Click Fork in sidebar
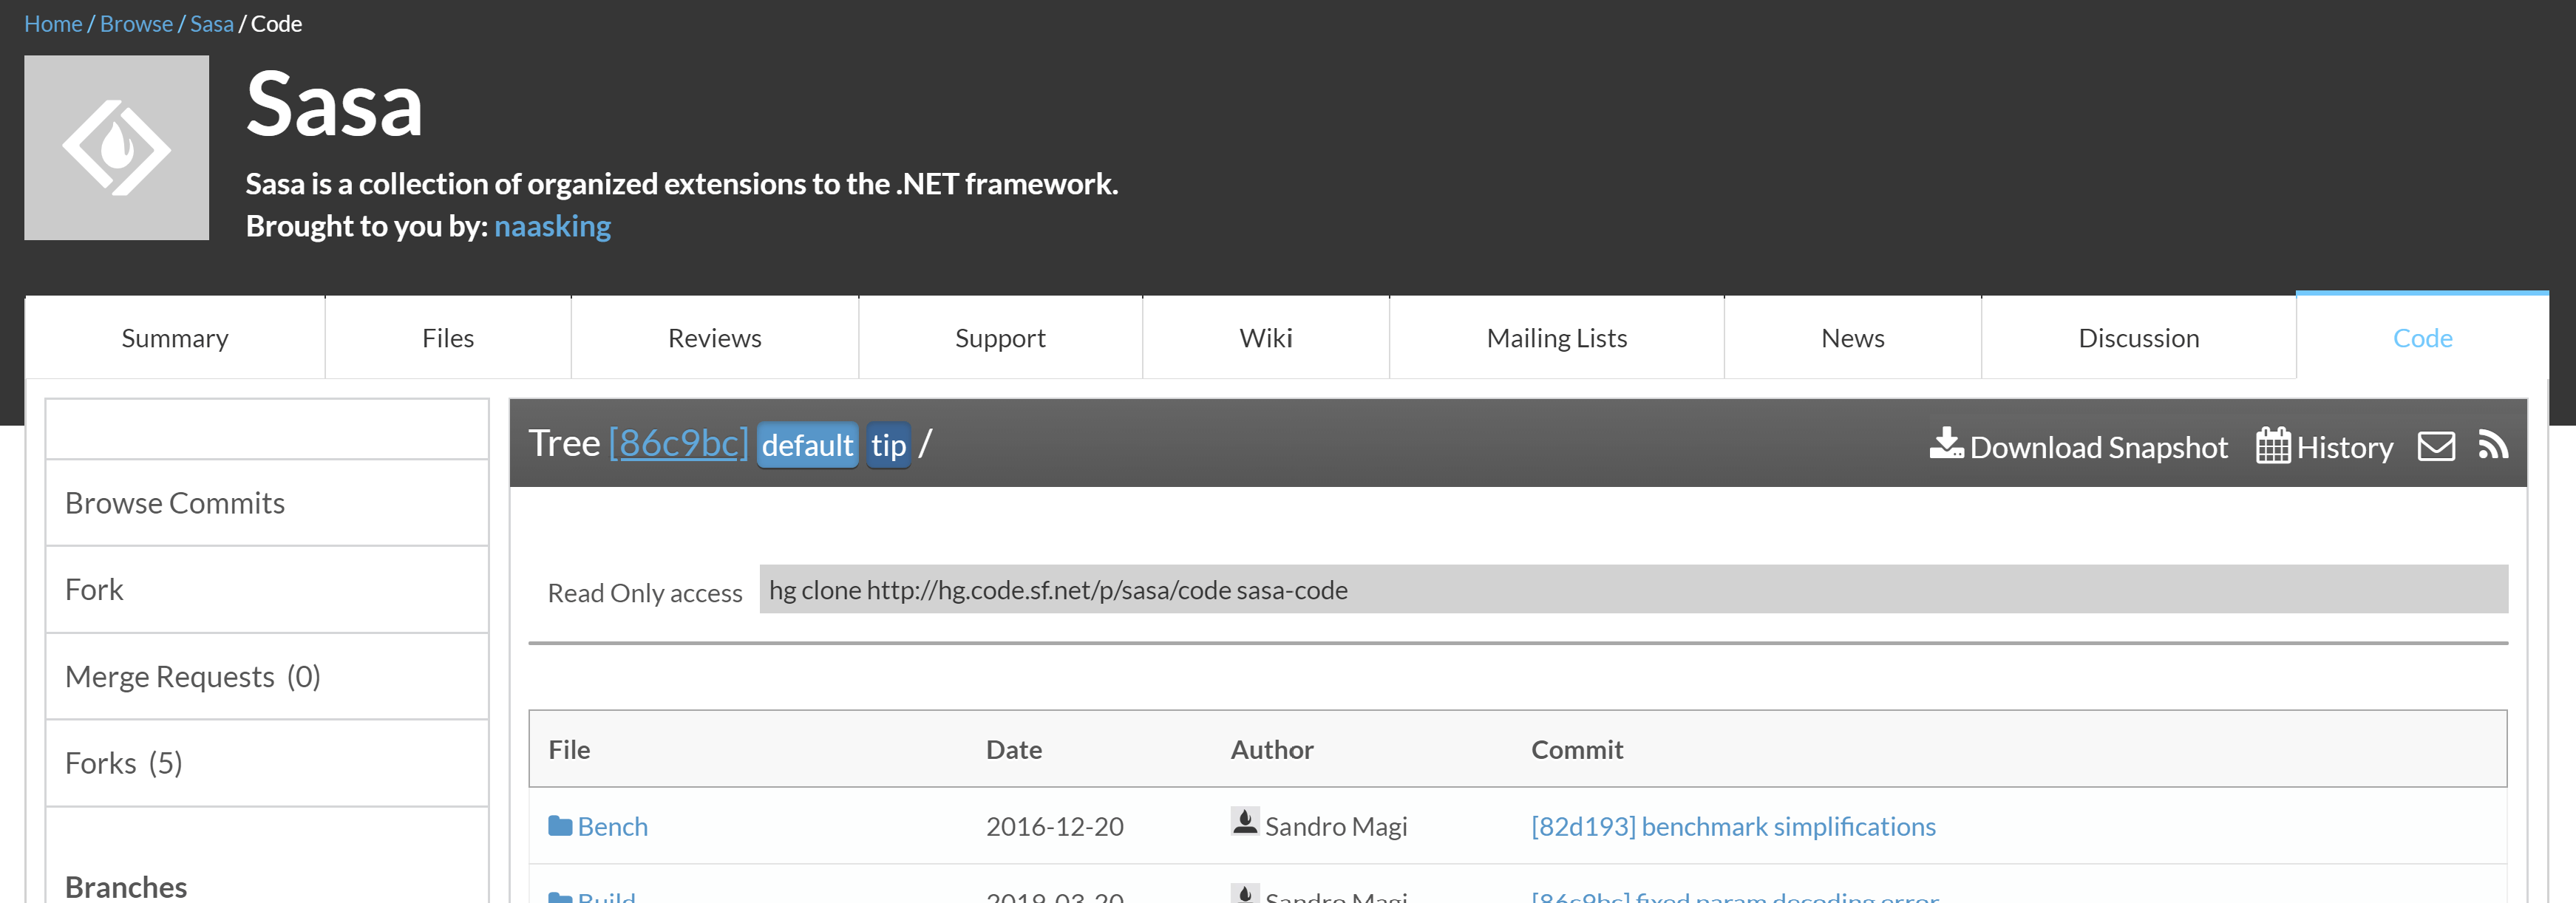Image resolution: width=2576 pixels, height=903 pixels. (x=267, y=590)
